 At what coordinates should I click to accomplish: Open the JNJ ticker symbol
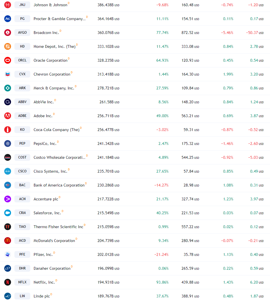coord(22,5)
